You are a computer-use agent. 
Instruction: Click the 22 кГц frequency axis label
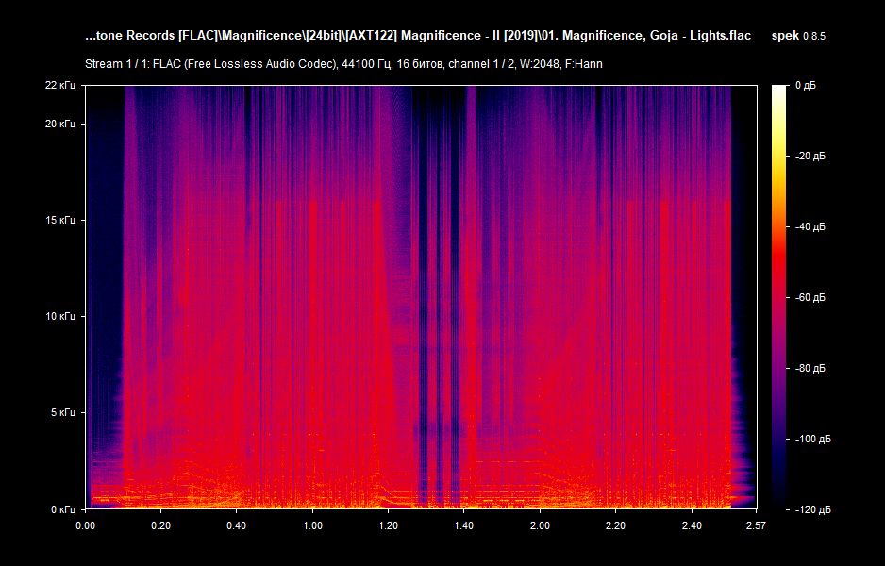click(x=59, y=85)
